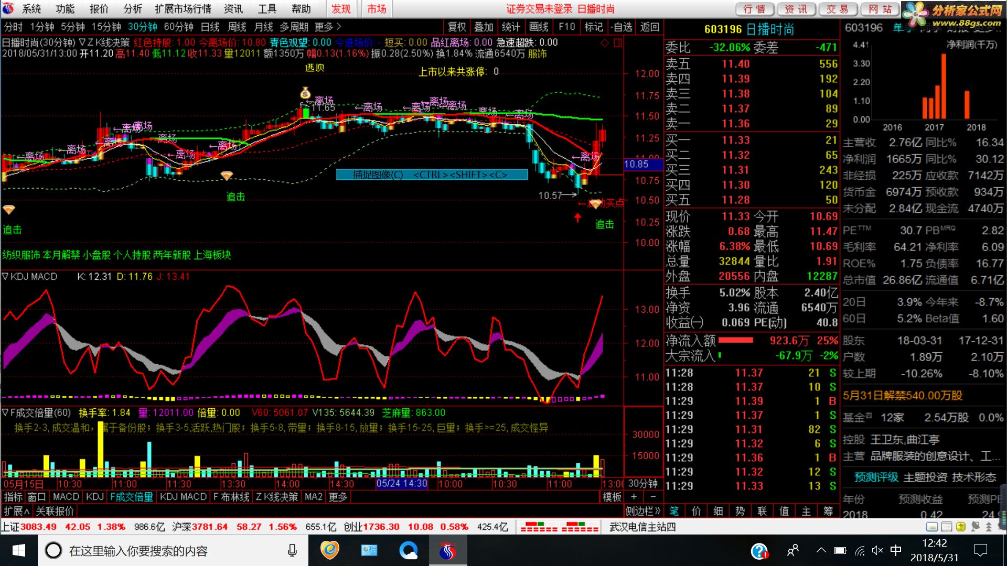Open the blue browser icon in the taskbar
The image size is (1007, 566).
click(408, 550)
